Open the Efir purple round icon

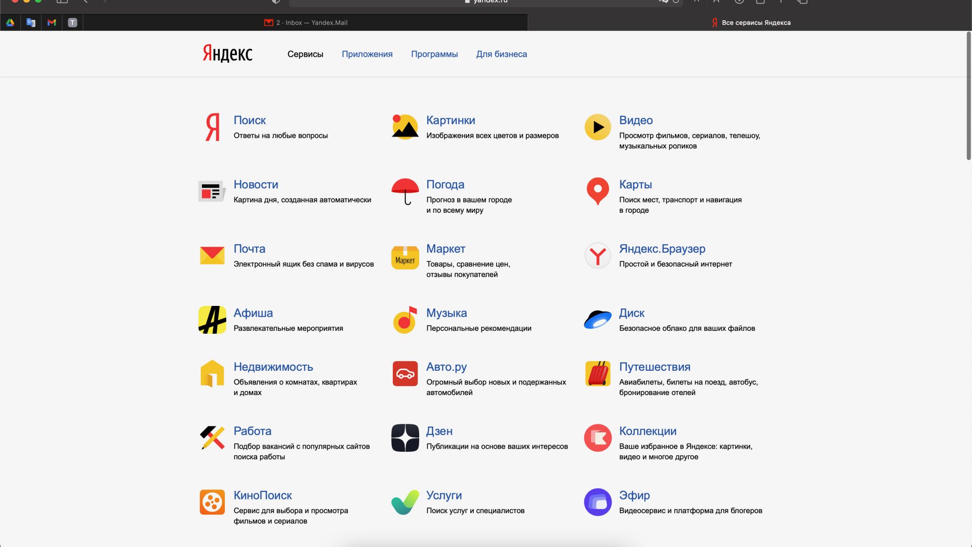[x=598, y=502]
